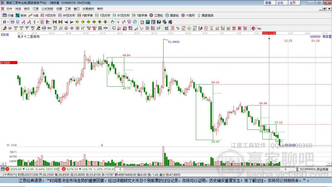Viewport: 332px width, 187px height.
Task: Click the first yellow diamond arrow icon
Action: (x=77, y=22)
